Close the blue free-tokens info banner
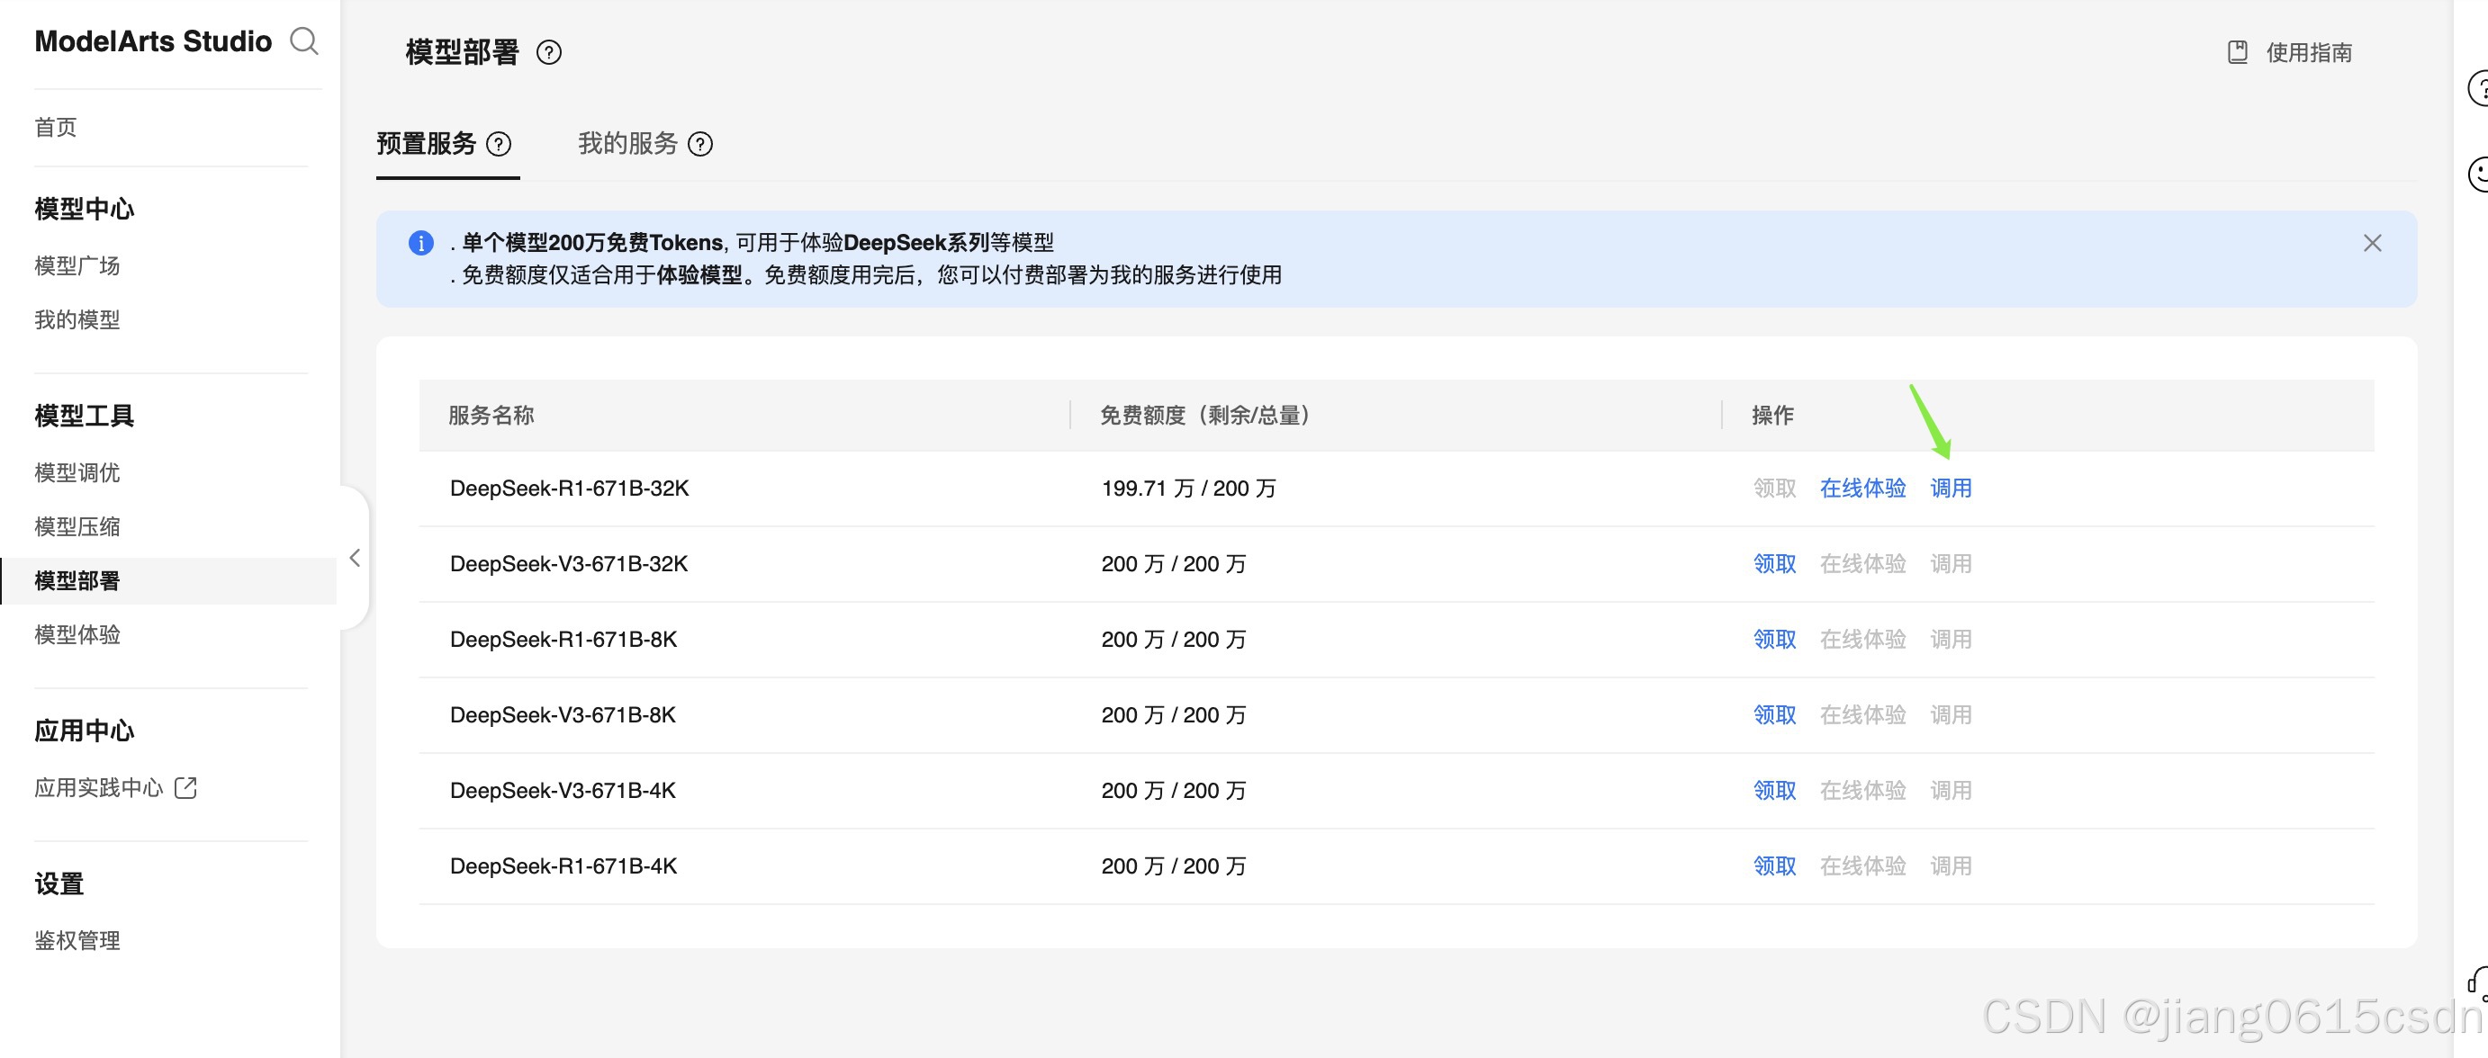This screenshot has height=1058, width=2488. coord(2372,243)
